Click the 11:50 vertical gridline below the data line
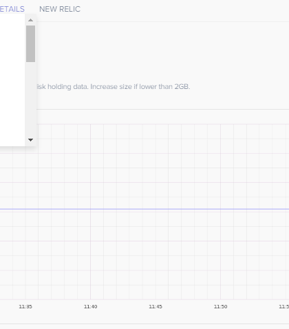 pyautogui.click(x=220, y=254)
